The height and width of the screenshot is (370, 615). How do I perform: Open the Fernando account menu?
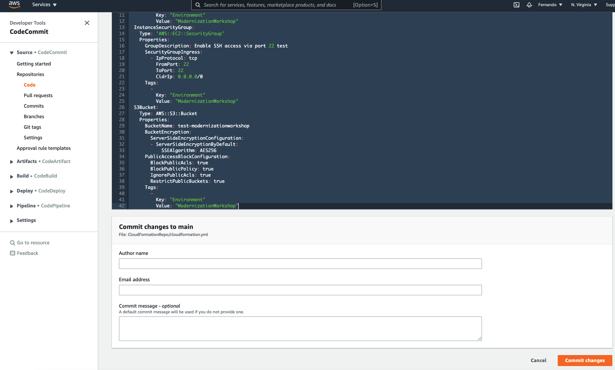point(550,5)
